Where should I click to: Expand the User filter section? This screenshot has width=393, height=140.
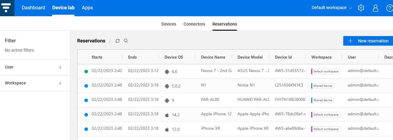click(x=35, y=67)
